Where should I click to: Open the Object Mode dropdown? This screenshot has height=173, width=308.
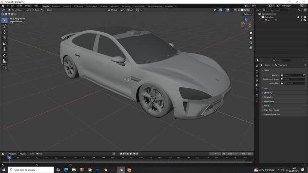(16, 10)
